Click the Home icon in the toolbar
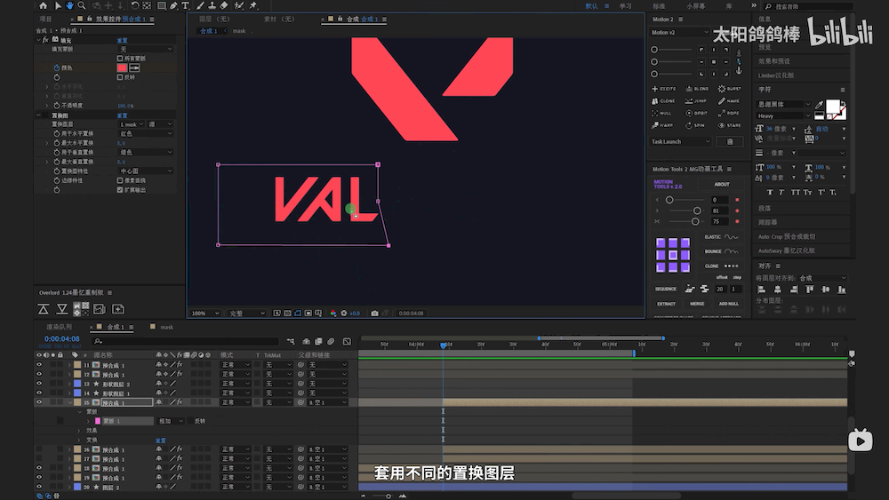The image size is (889, 500). coord(43,5)
